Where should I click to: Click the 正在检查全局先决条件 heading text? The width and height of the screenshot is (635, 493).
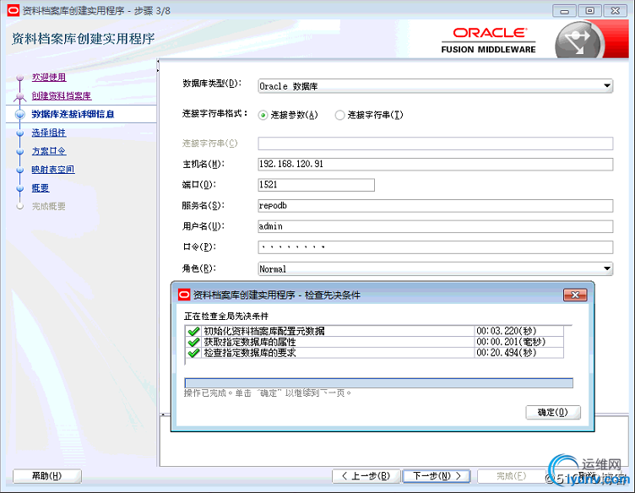pyautogui.click(x=226, y=316)
